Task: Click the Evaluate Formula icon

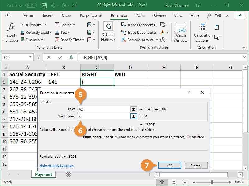Action: [x=162, y=40]
